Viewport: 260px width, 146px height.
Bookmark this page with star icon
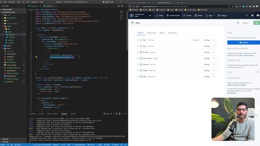pos(232,6)
